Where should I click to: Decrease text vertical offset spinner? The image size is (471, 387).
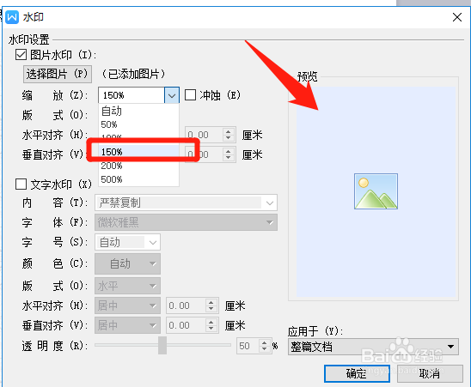211,329
